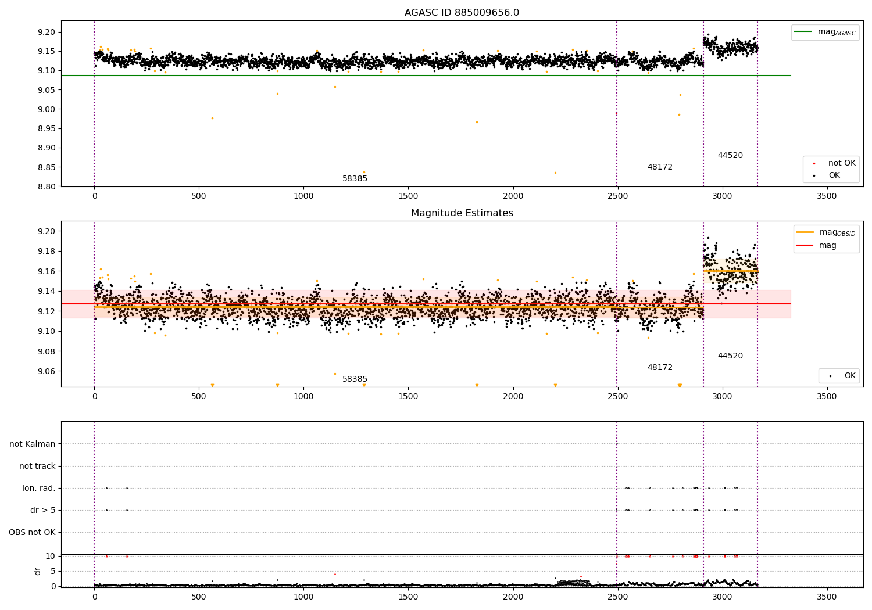
Task: Select the '48172' annotation in the Magnitude Estimates plot
Action: [660, 368]
